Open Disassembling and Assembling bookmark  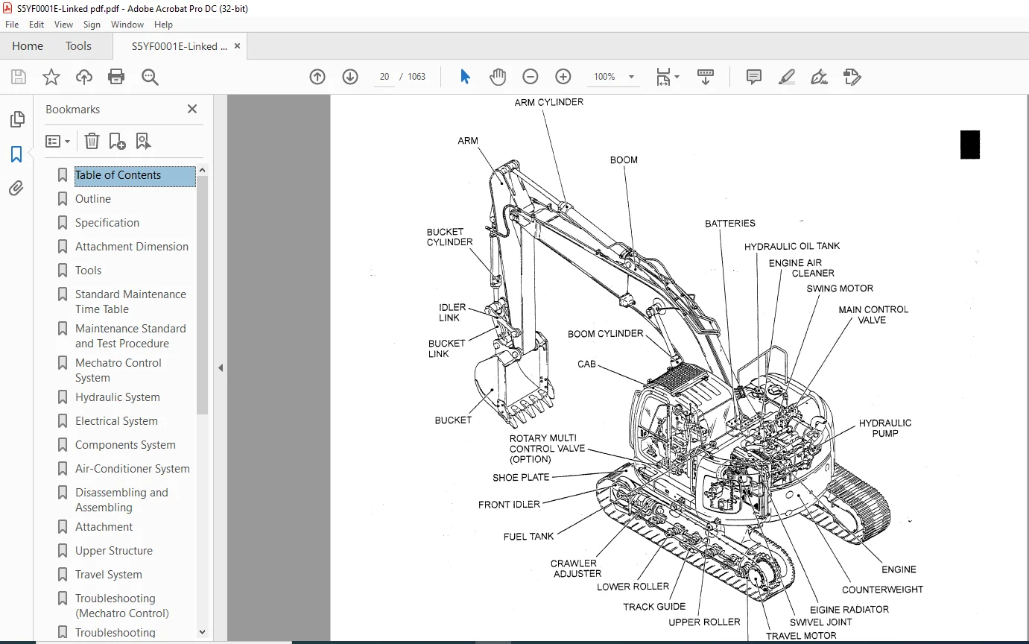[121, 500]
